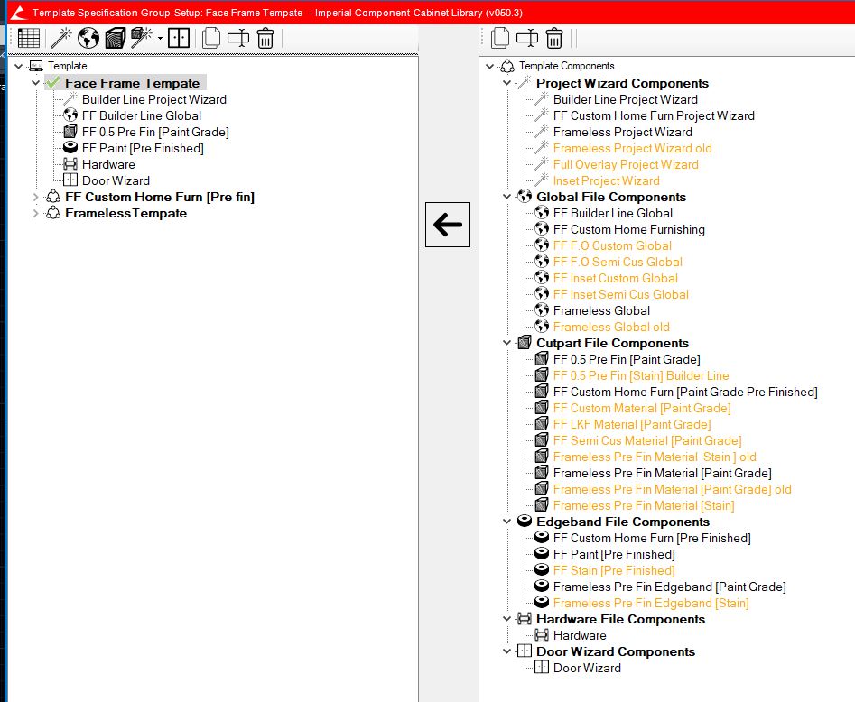The image size is (855, 702).
Task: Collapse Door Wizard Components group
Action: pos(507,651)
